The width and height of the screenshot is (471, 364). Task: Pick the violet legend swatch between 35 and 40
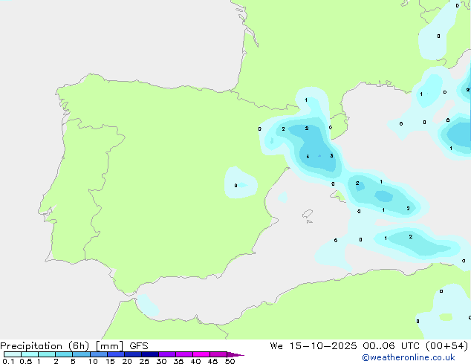pyautogui.click(x=184, y=354)
